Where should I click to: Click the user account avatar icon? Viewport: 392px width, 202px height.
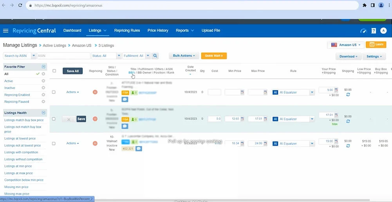[x=383, y=31]
